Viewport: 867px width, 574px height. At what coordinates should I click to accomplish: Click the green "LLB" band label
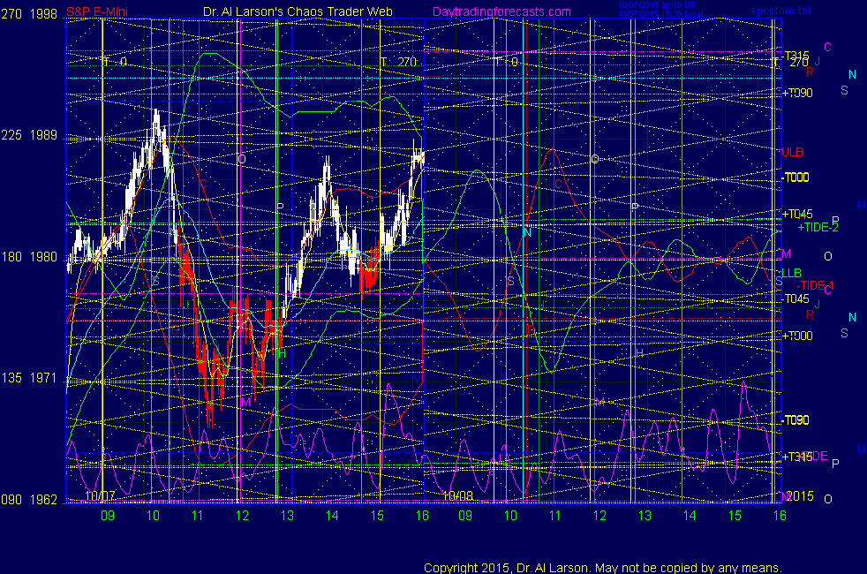pyautogui.click(x=791, y=273)
